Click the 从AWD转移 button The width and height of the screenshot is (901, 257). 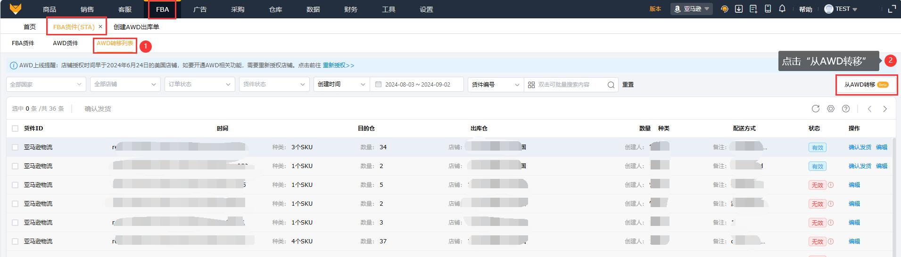point(867,85)
